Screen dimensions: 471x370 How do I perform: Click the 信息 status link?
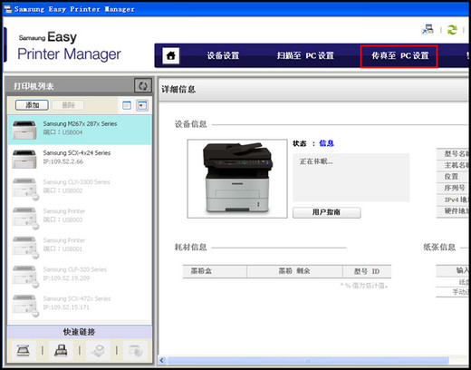(x=326, y=143)
